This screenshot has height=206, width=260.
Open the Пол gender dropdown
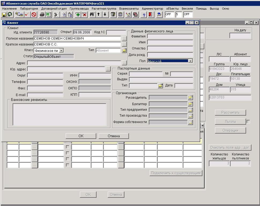(190, 61)
